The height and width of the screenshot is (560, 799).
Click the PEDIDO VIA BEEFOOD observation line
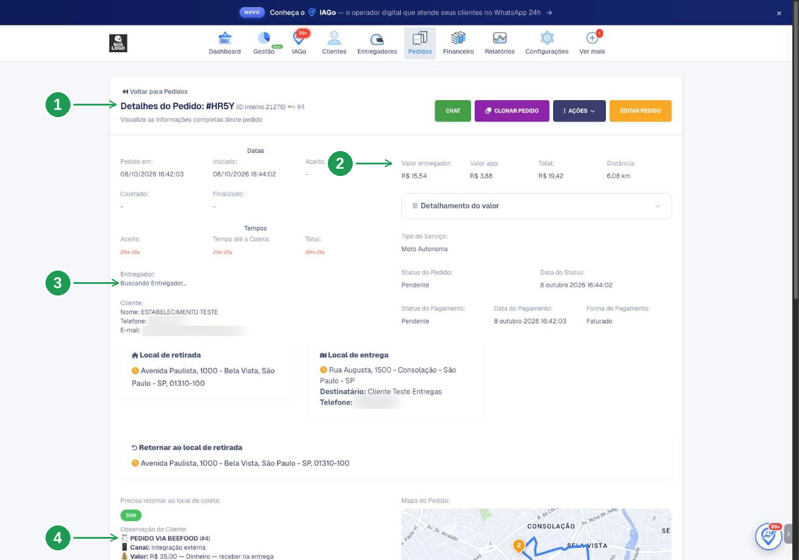(x=165, y=538)
